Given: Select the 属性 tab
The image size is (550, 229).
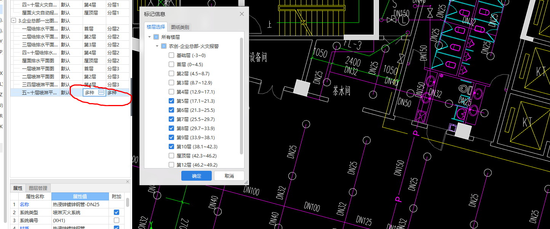Looking at the screenshot, I should pos(18,188).
